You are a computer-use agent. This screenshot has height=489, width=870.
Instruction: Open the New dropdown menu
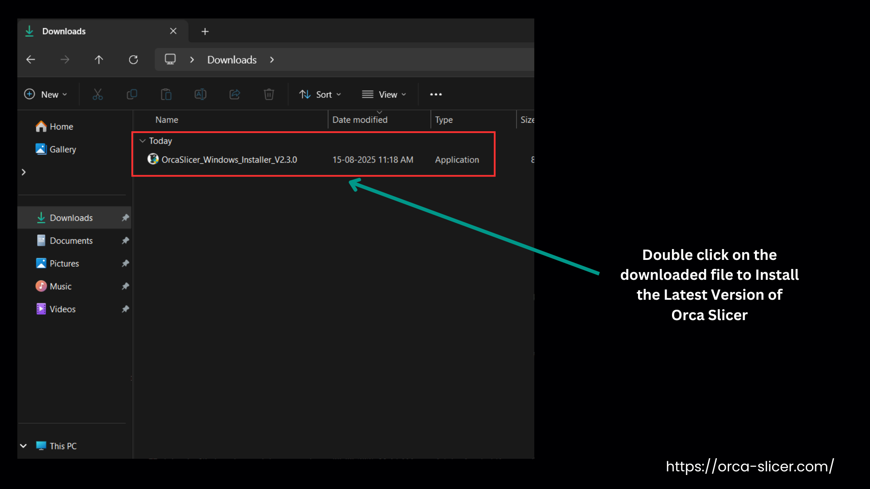click(x=46, y=94)
